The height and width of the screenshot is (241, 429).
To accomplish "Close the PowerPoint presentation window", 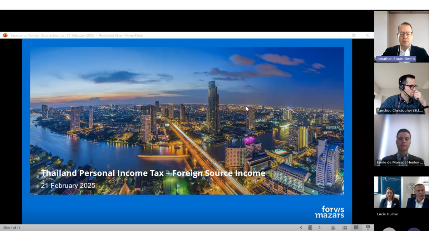I will click(x=367, y=35).
